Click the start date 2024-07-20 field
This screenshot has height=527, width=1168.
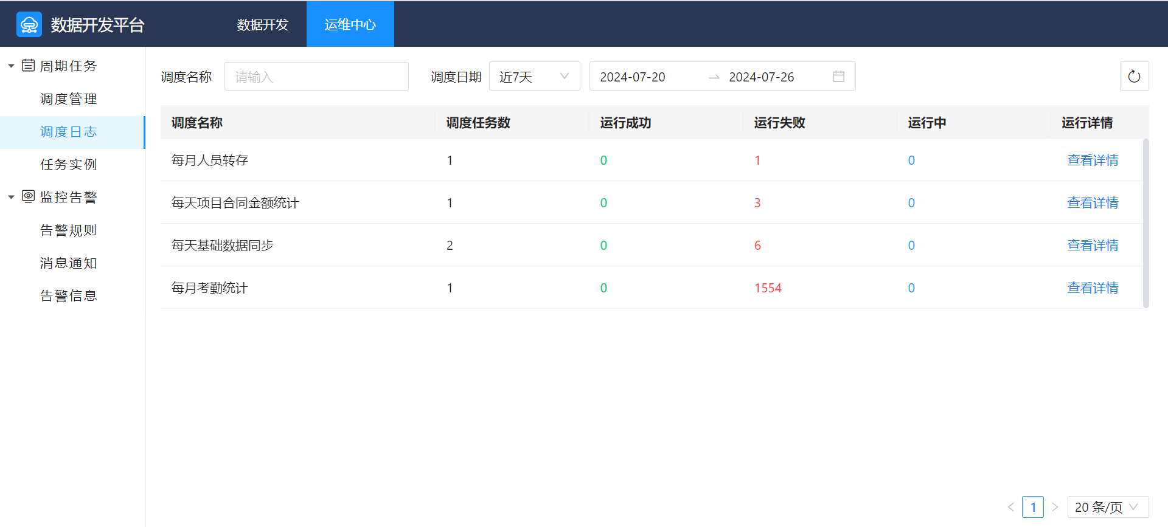tap(633, 77)
